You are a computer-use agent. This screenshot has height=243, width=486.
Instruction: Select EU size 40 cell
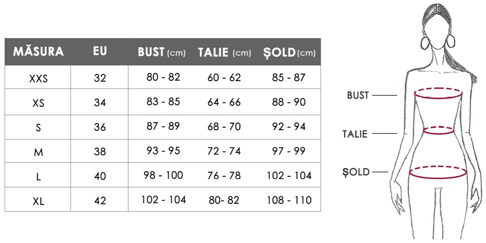[x=100, y=176]
